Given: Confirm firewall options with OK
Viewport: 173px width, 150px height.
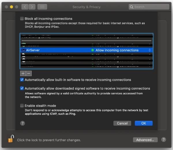Looking at the screenshot, I should point(144,123).
